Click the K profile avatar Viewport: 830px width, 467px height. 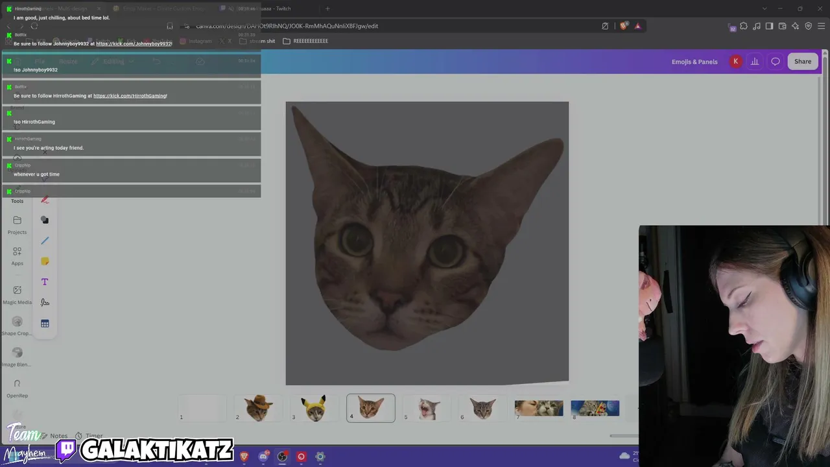click(735, 62)
